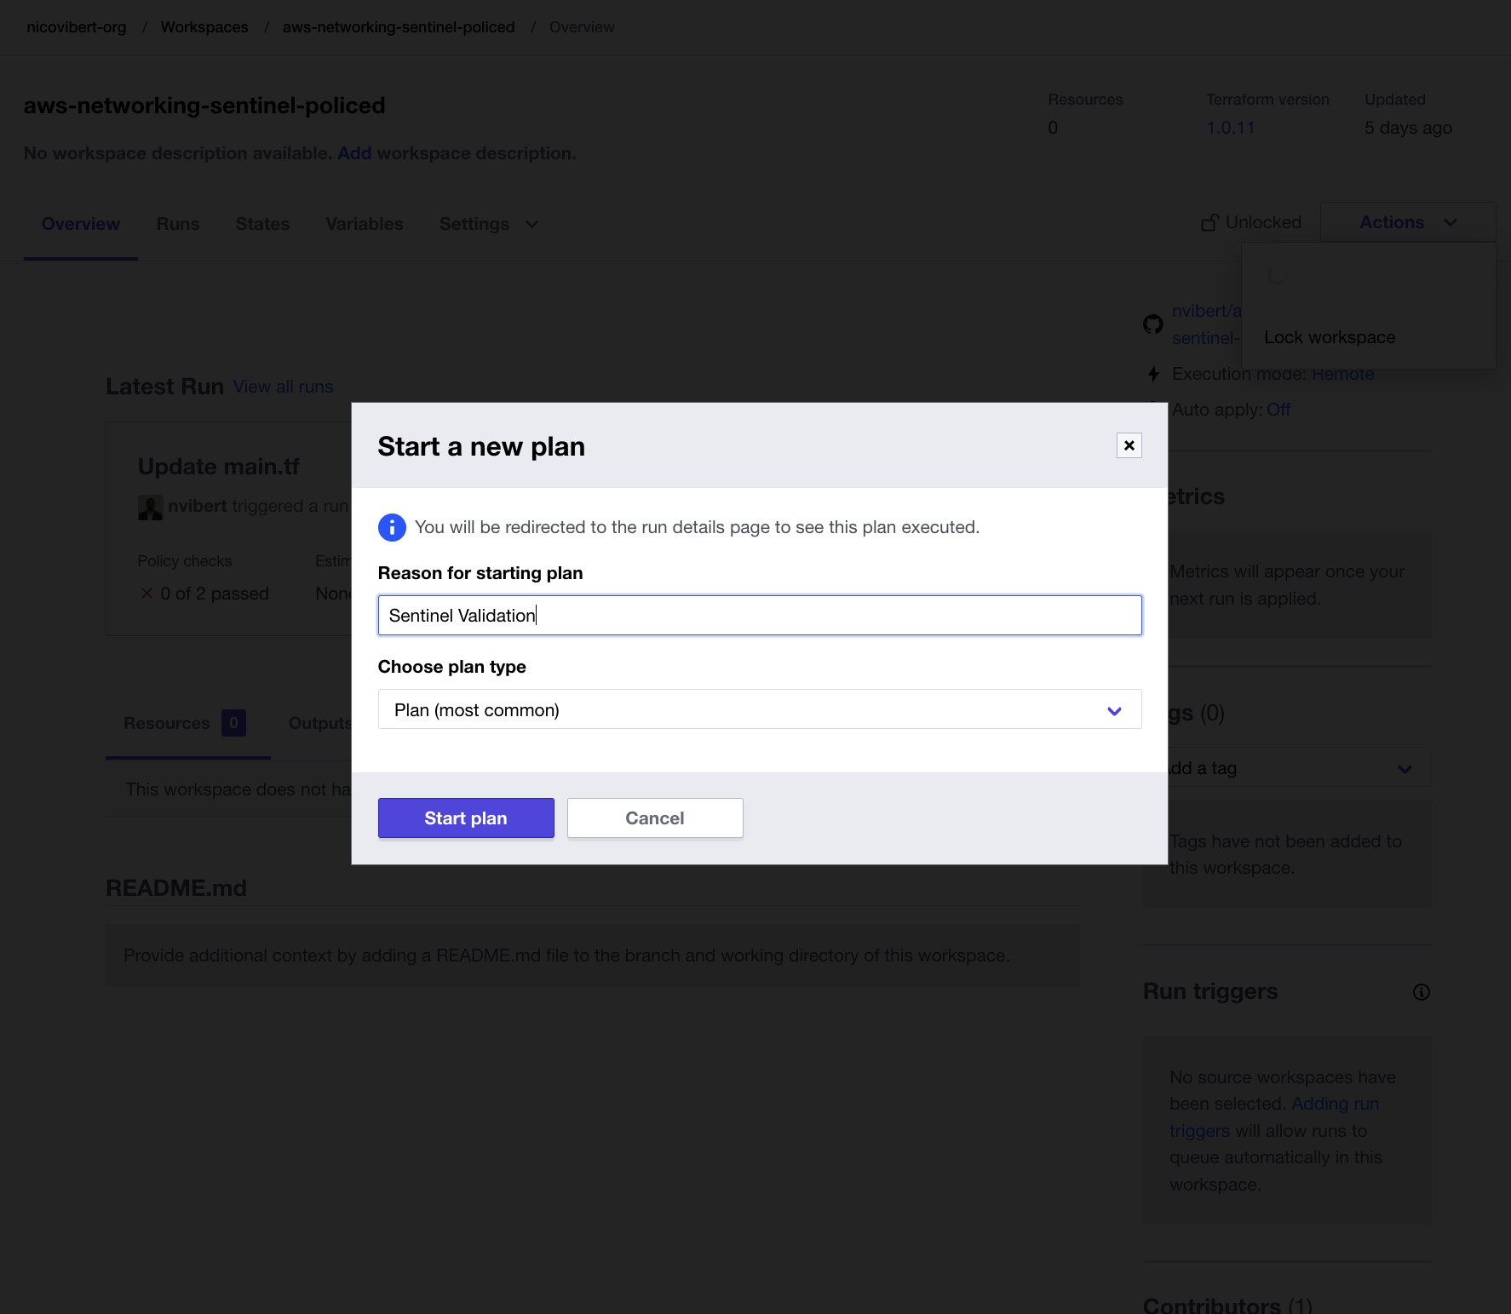Click the failed policy checks X icon
The height and width of the screenshot is (1314, 1511).
(147, 594)
